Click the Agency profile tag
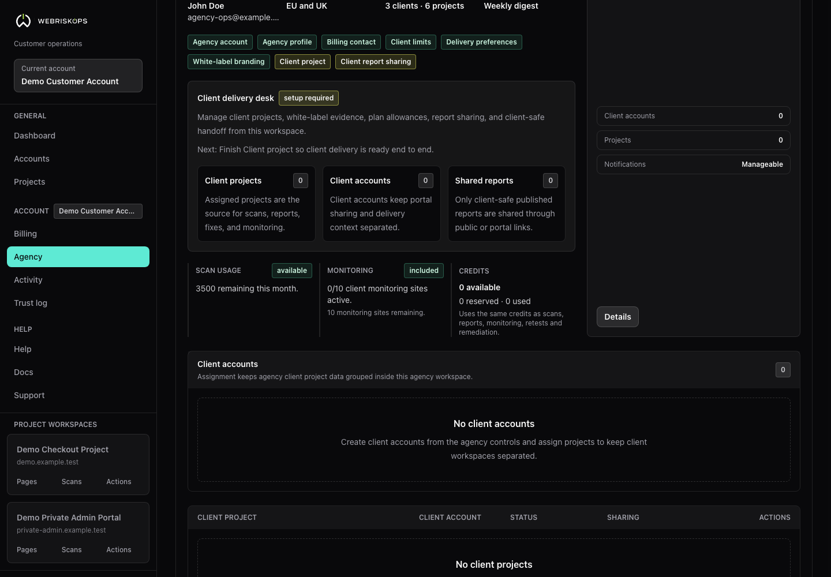This screenshot has height=577, width=831. pyautogui.click(x=287, y=42)
